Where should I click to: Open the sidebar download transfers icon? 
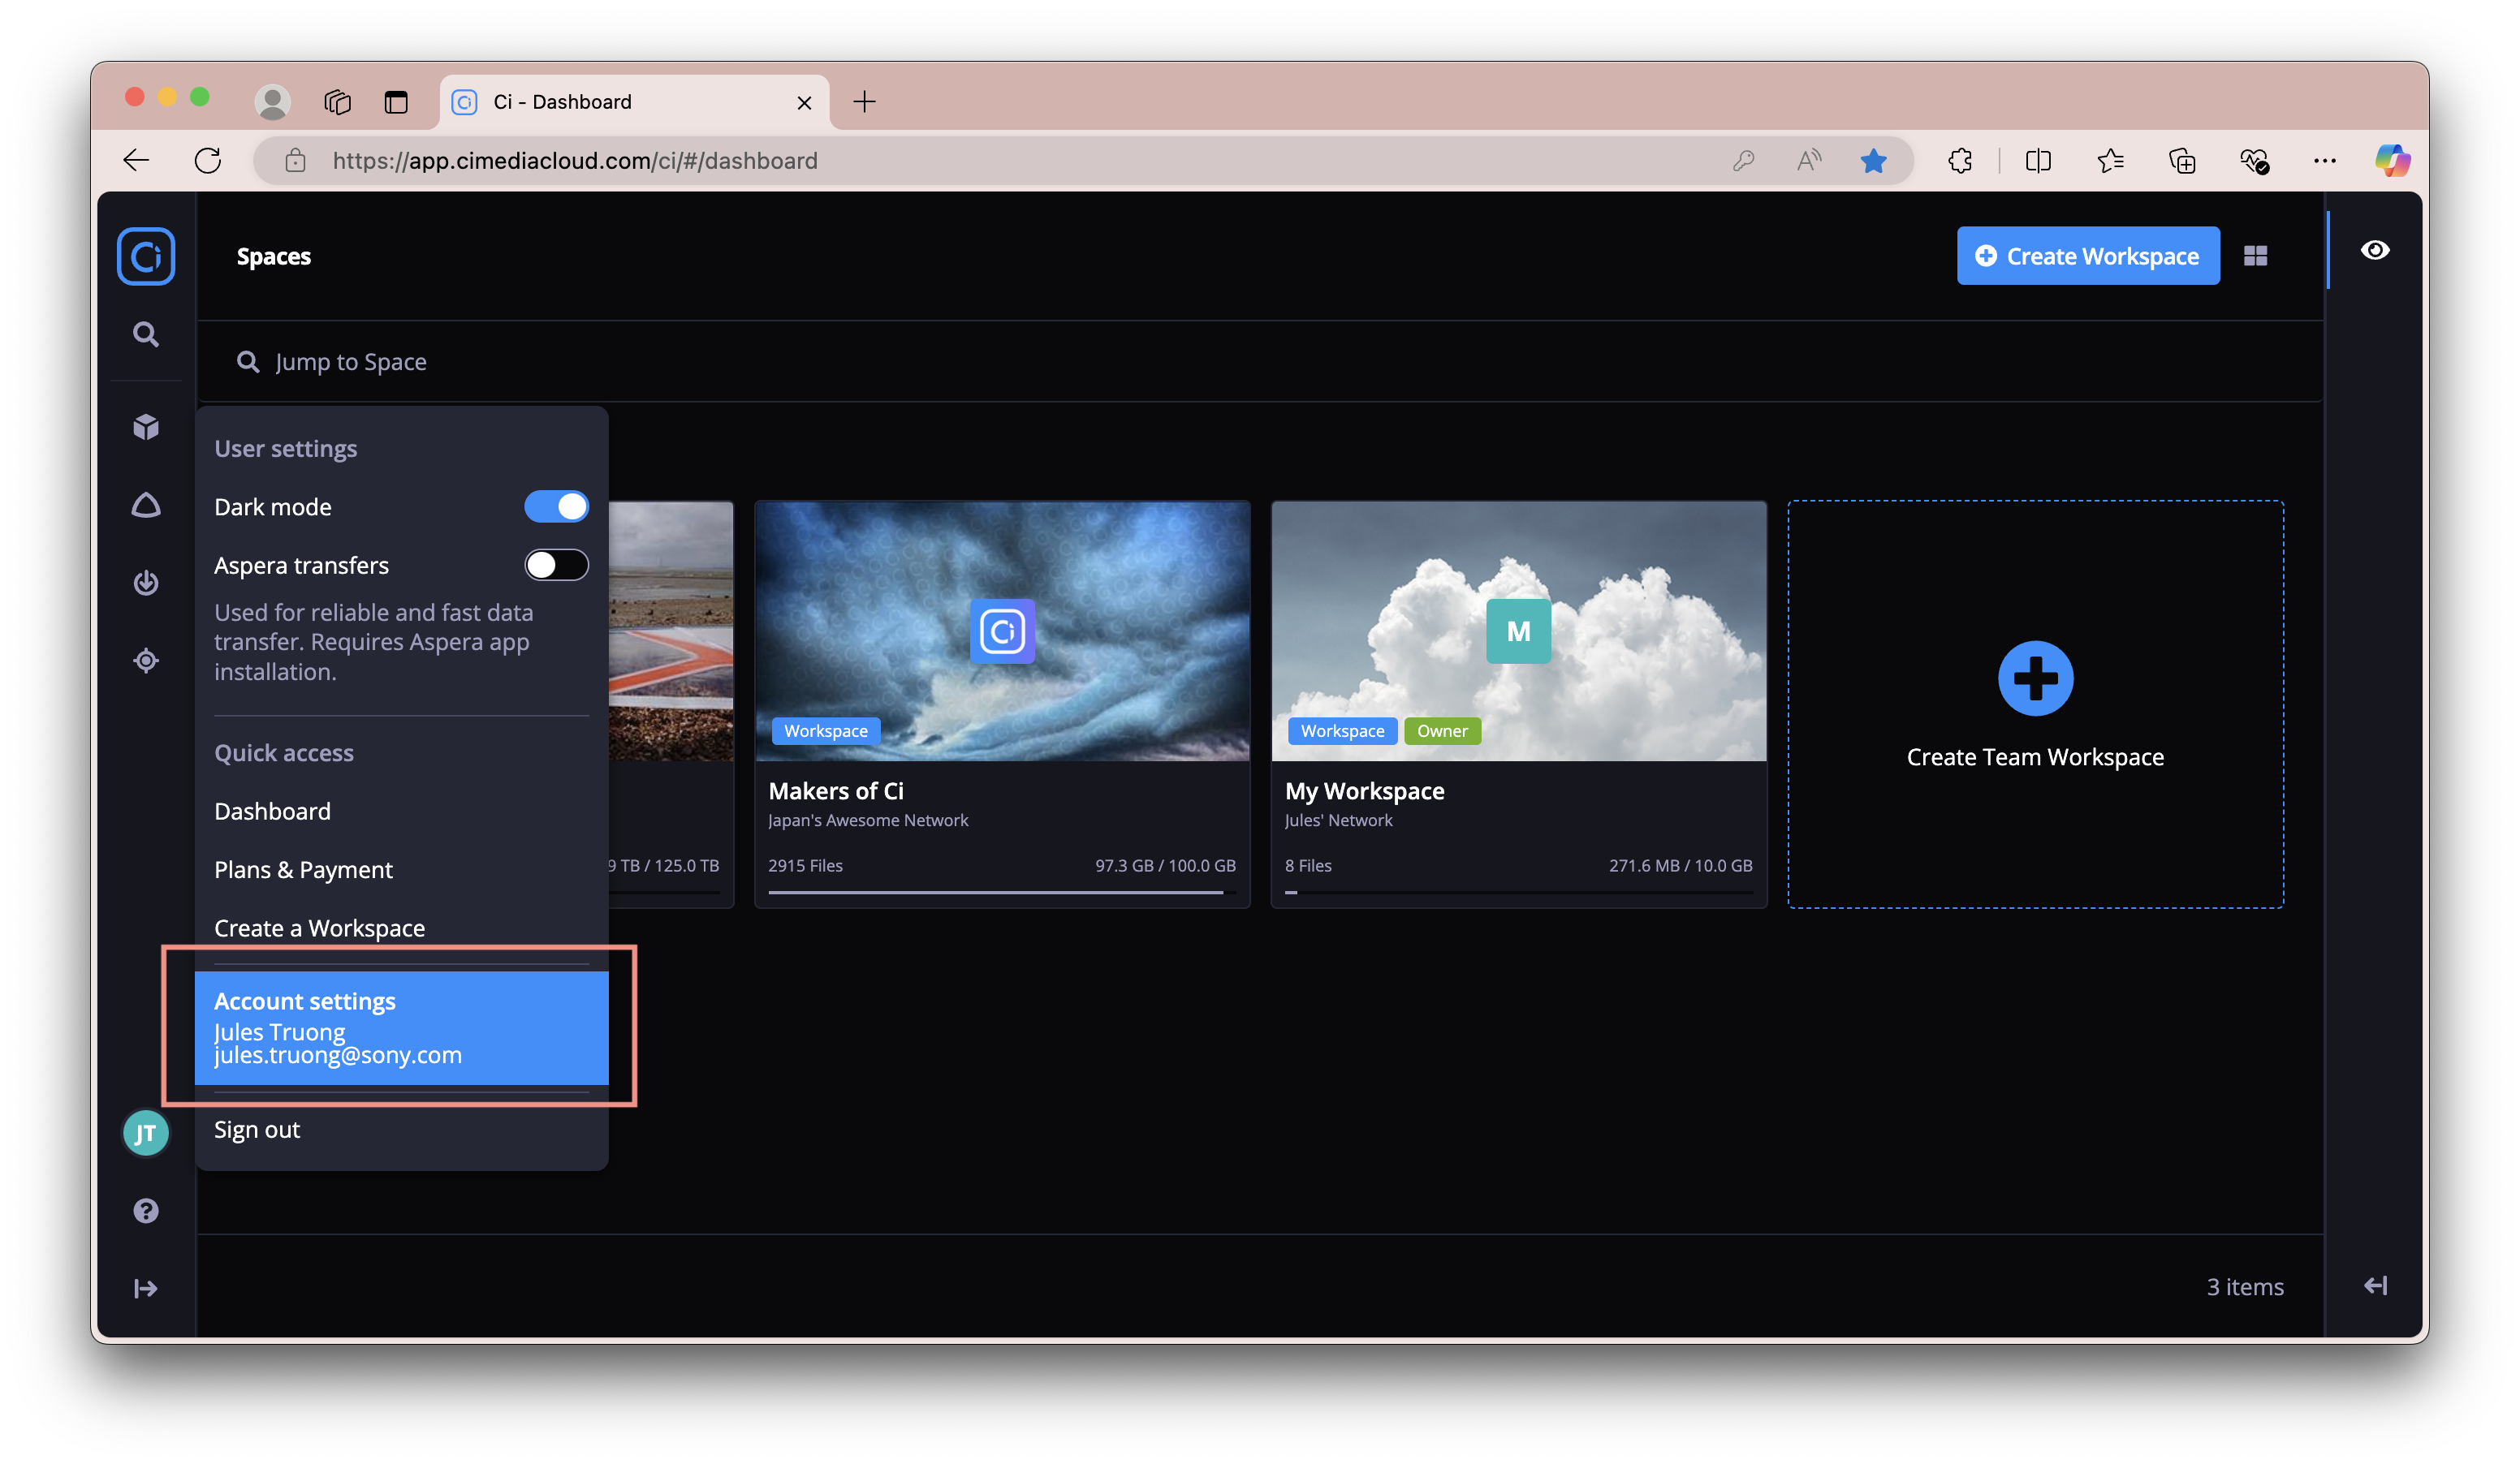(146, 583)
